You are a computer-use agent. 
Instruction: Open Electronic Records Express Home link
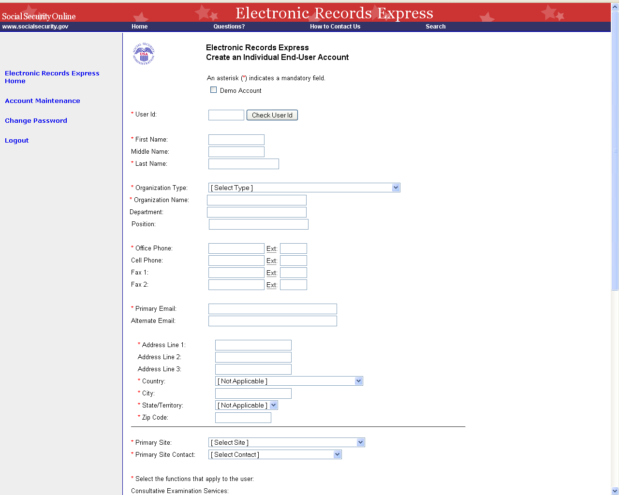pyautogui.click(x=52, y=77)
